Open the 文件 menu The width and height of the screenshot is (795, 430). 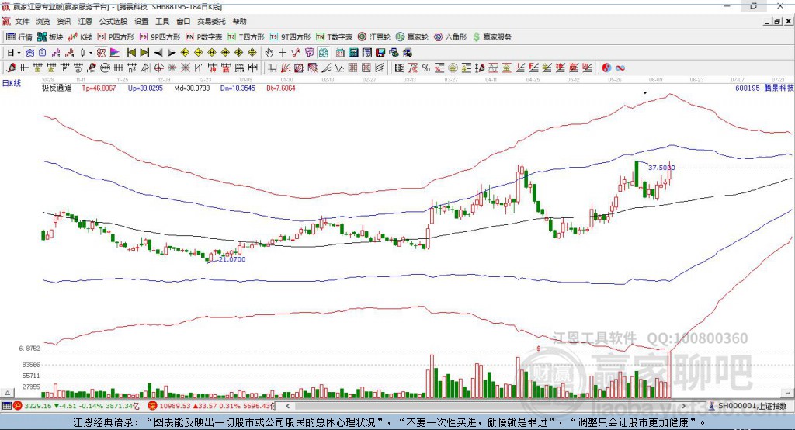point(23,21)
